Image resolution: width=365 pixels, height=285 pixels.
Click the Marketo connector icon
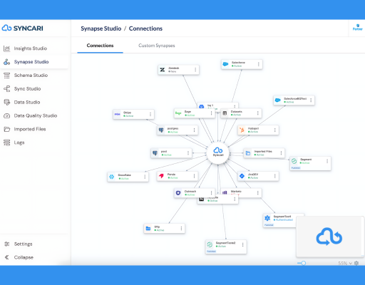225,192
